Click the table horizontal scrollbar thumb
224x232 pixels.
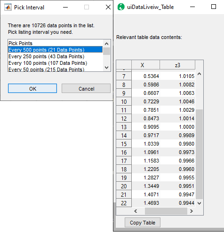[x=166, y=211]
